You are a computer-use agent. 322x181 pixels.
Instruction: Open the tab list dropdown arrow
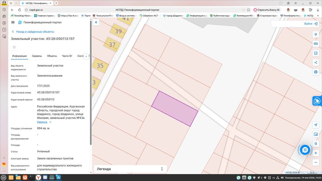(16, 3)
